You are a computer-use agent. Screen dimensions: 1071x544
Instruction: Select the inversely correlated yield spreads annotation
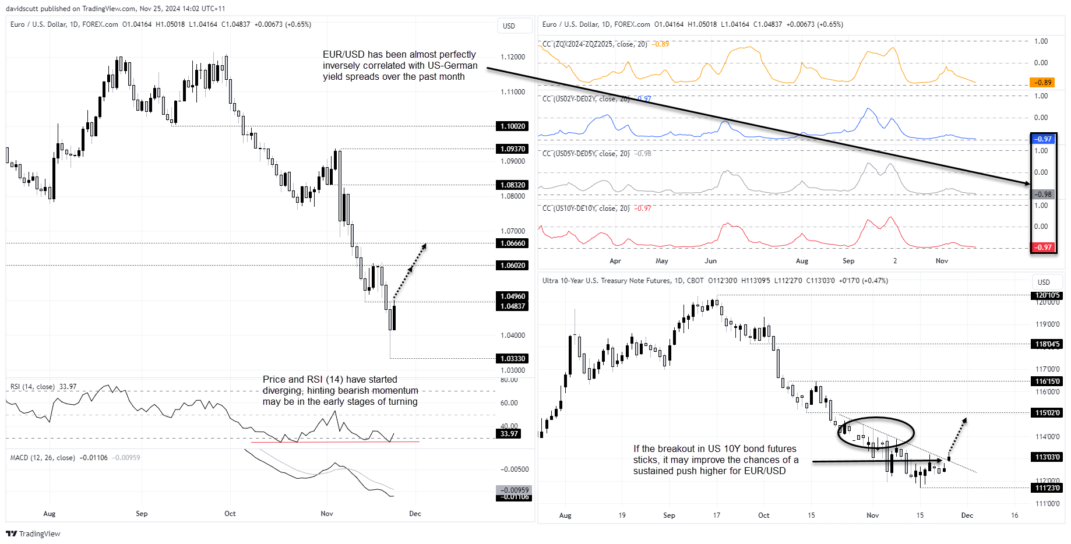pyautogui.click(x=400, y=65)
